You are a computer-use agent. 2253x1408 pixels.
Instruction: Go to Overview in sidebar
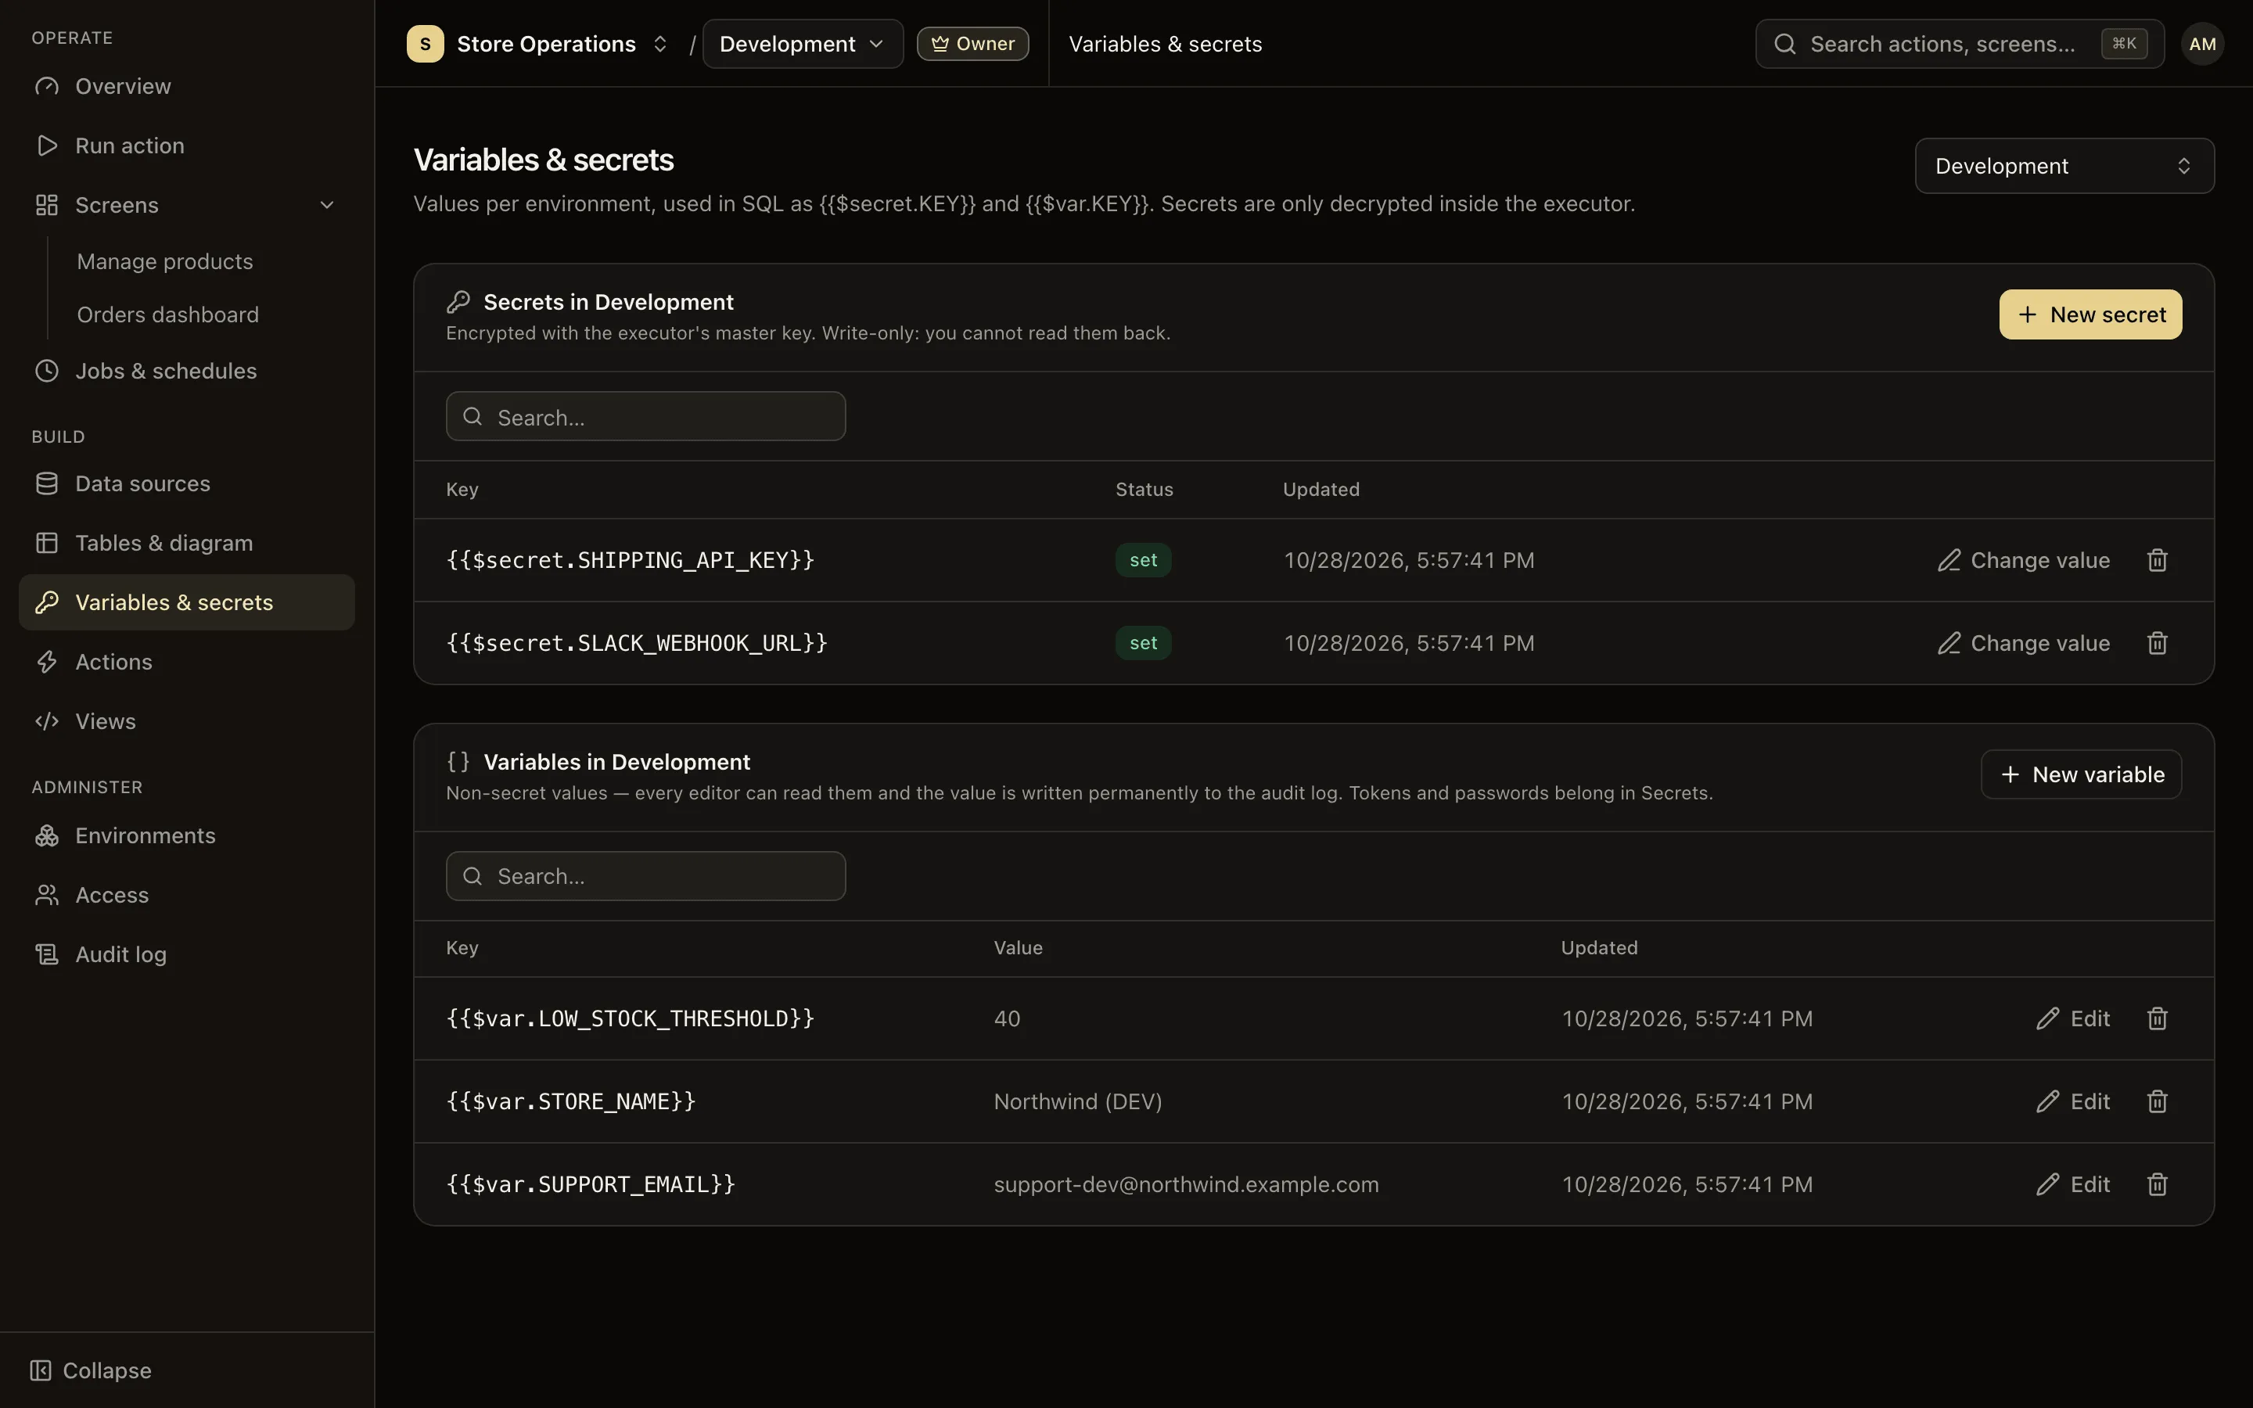pyautogui.click(x=186, y=86)
